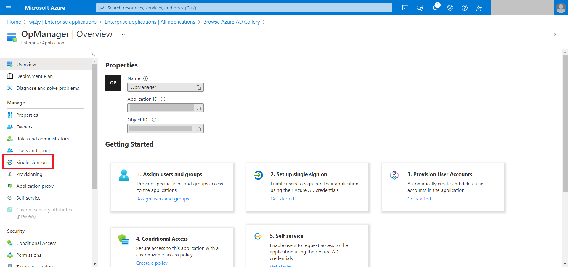
Task: Copy the Object ID value
Action: coord(199,129)
